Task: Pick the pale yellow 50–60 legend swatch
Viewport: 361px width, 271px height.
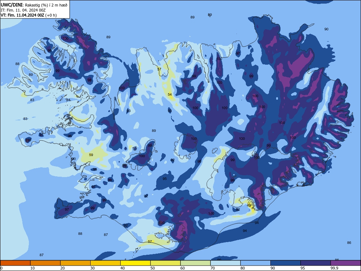Action: pyautogui.click(x=165, y=263)
